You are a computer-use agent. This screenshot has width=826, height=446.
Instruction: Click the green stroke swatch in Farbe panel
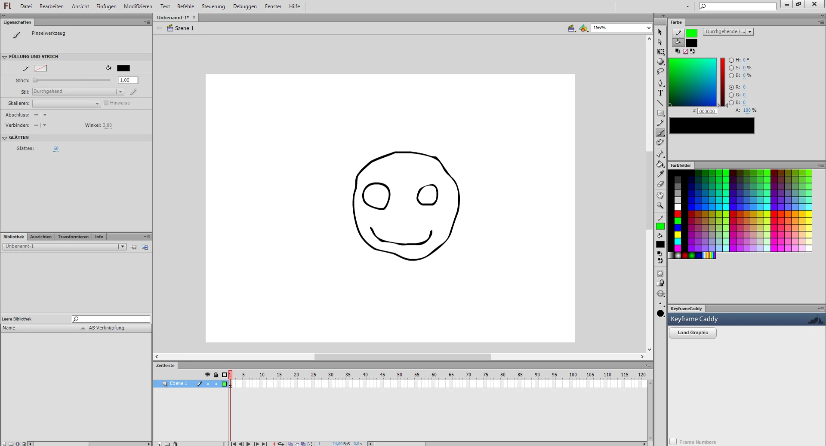pyautogui.click(x=691, y=33)
